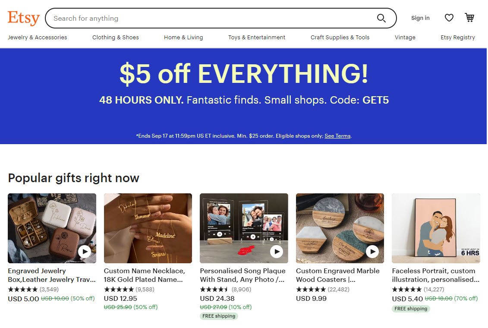488x328 pixels.
Task: Click the Search for anything field
Action: [211, 18]
